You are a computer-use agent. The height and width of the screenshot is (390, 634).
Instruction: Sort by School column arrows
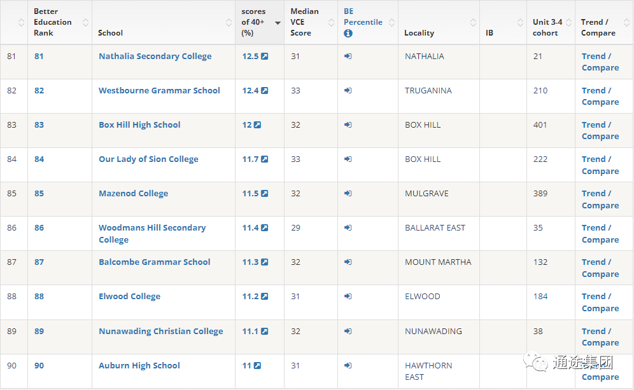pos(229,23)
